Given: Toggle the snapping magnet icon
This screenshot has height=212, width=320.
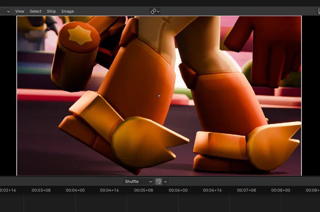Looking at the screenshot, I should pos(159,181).
